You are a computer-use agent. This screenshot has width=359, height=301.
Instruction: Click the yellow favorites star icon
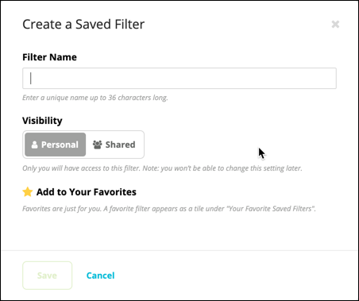(x=28, y=192)
